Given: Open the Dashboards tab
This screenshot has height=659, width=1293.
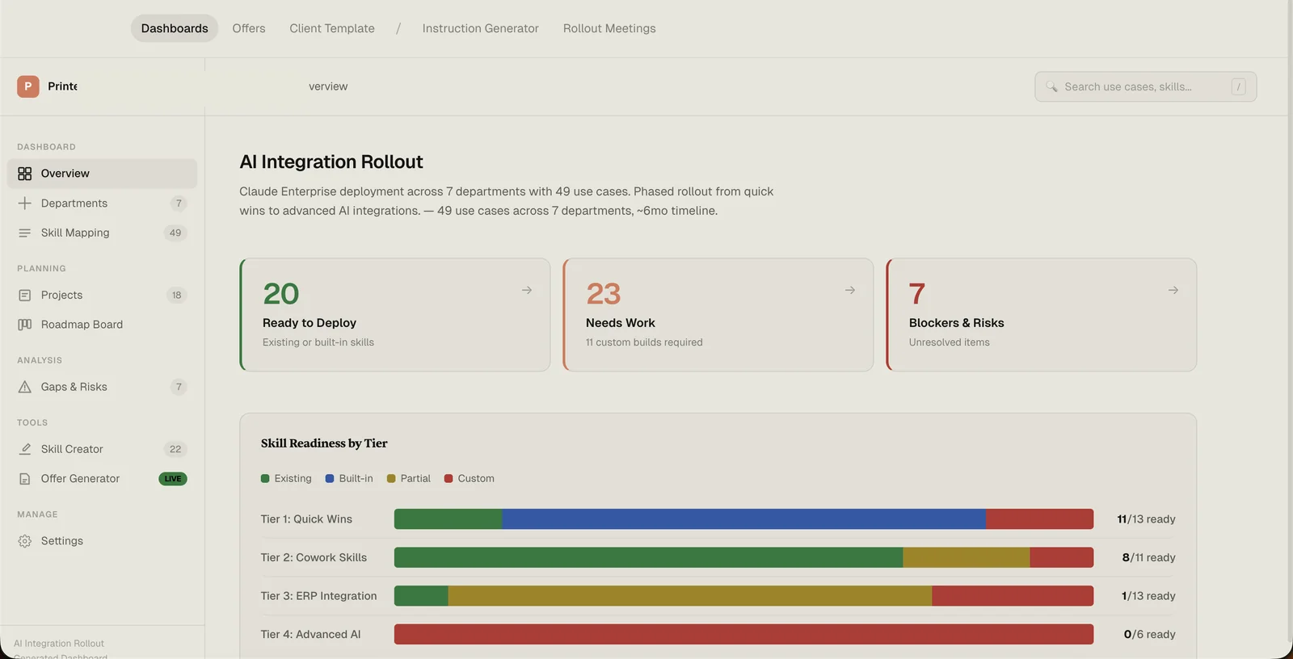Looking at the screenshot, I should [175, 28].
